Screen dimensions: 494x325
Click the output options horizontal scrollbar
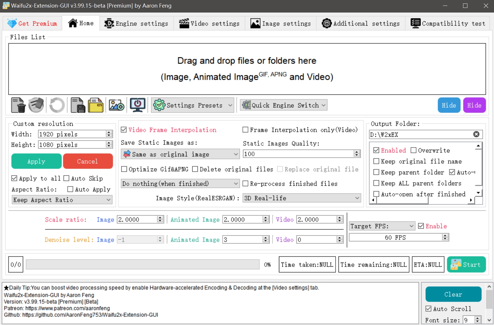[422, 200]
